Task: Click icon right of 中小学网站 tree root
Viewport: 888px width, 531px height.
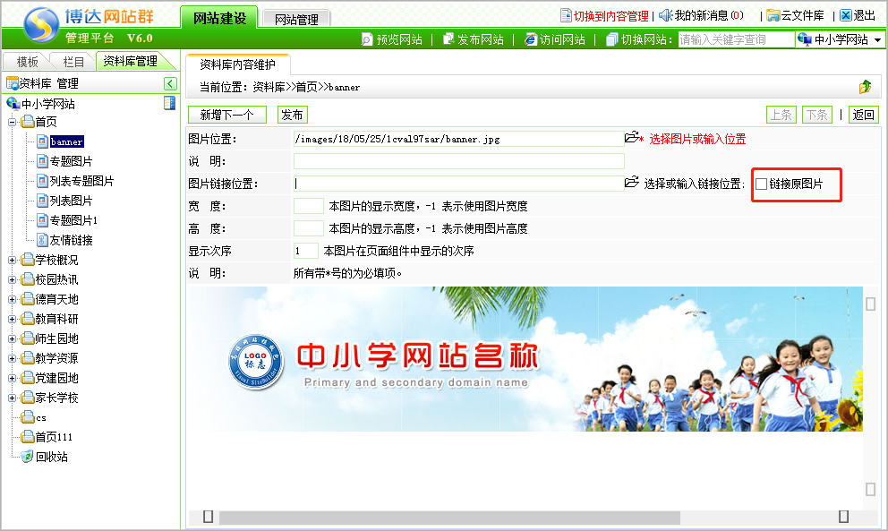Action: click(169, 103)
